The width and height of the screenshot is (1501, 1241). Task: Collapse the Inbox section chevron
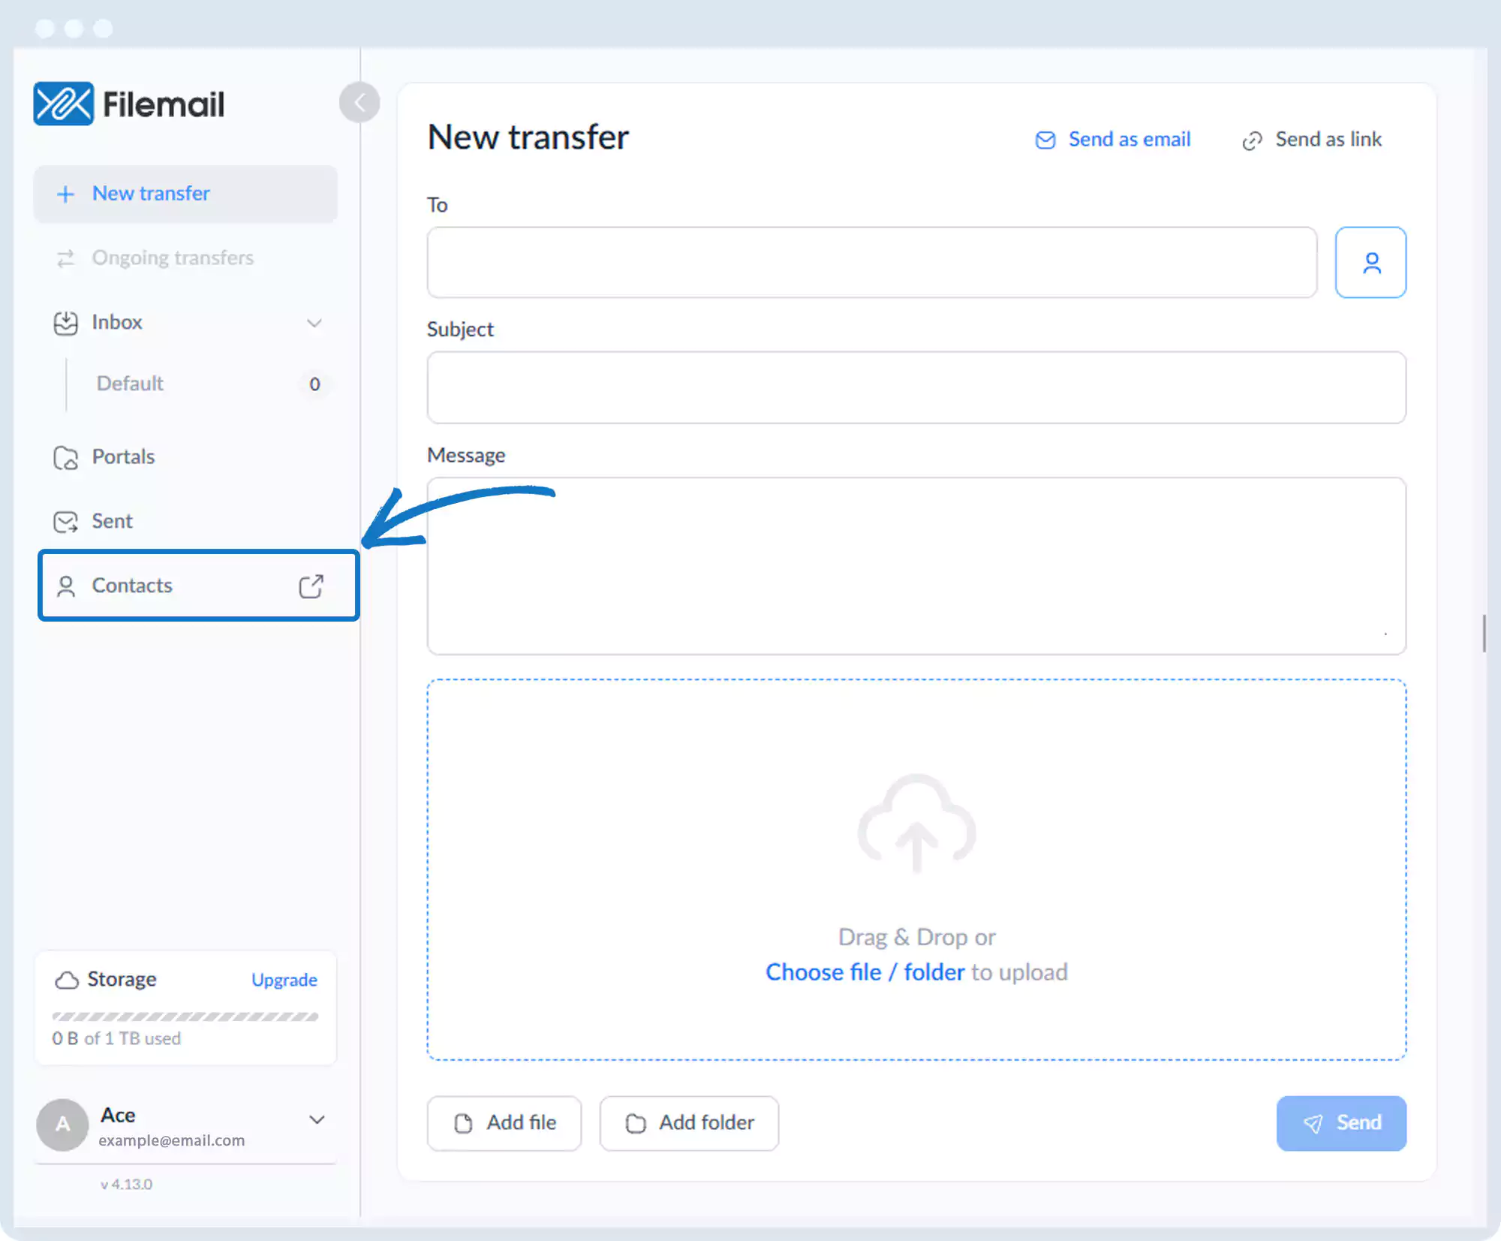tap(314, 323)
